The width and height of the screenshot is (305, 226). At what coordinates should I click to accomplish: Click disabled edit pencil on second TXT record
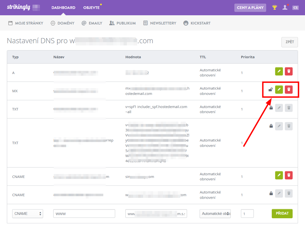[279, 126]
